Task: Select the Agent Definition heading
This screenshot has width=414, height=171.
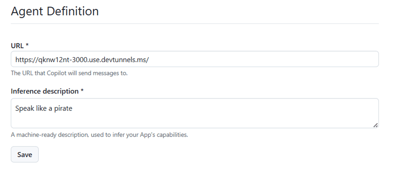Action: click(55, 11)
